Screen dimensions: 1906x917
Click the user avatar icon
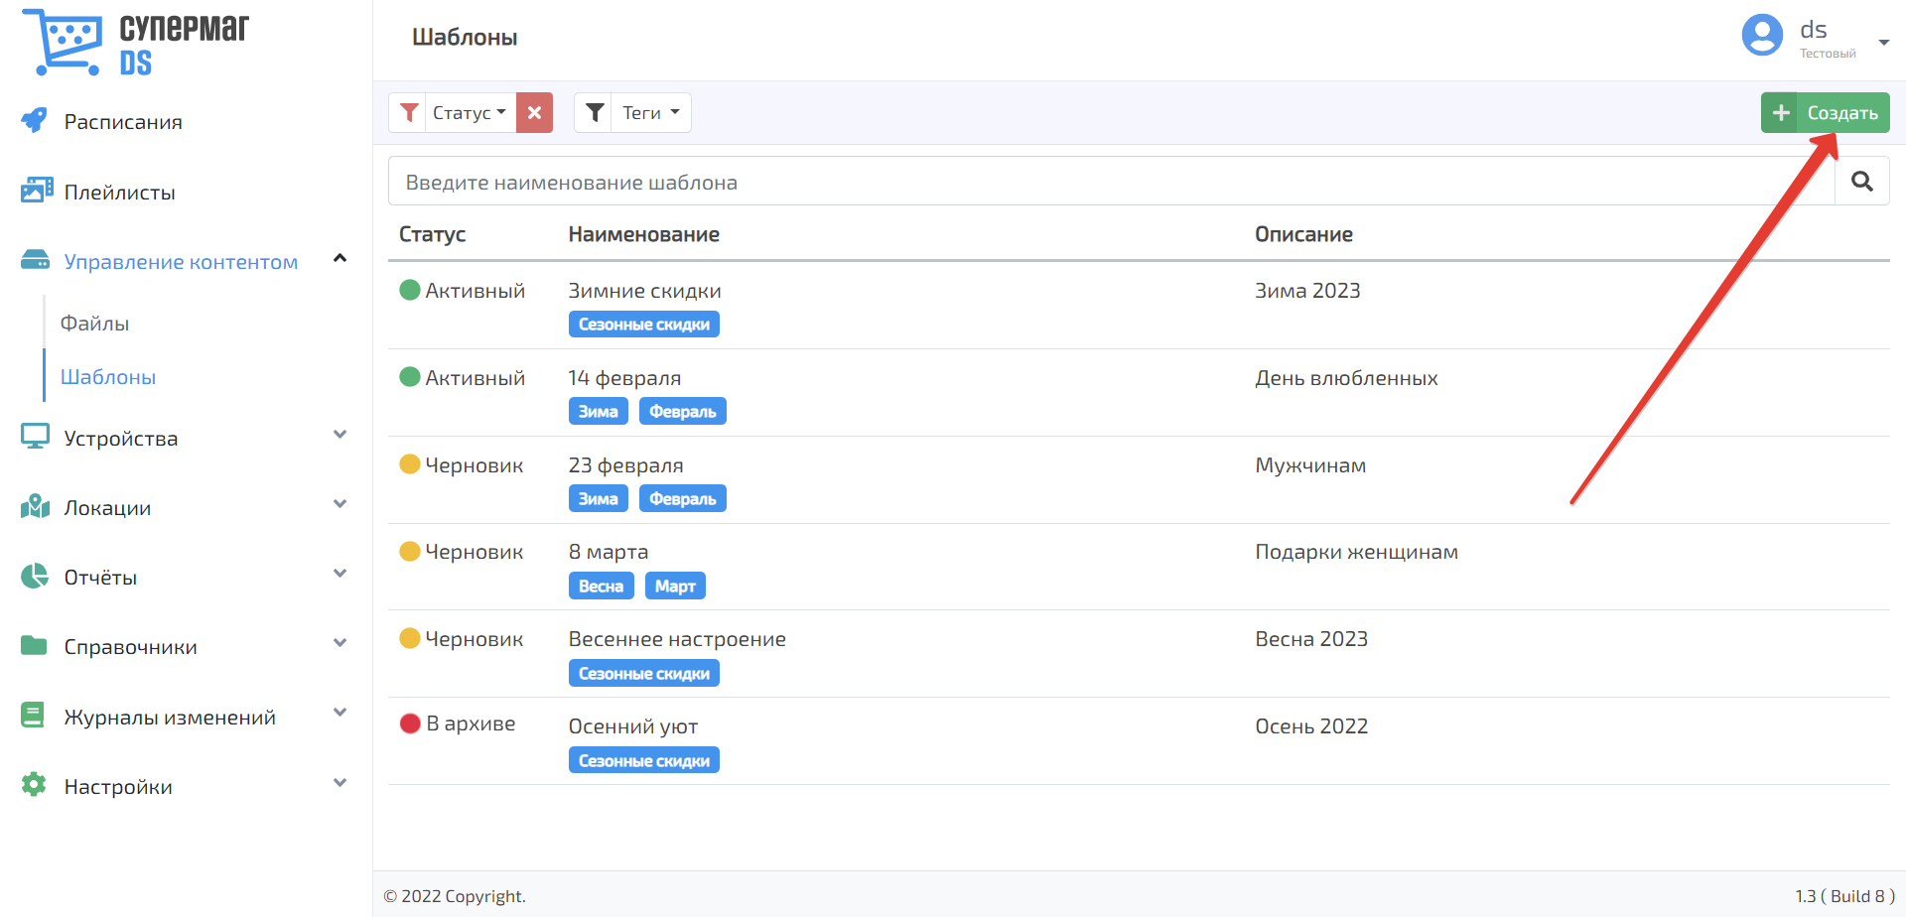click(x=1762, y=36)
